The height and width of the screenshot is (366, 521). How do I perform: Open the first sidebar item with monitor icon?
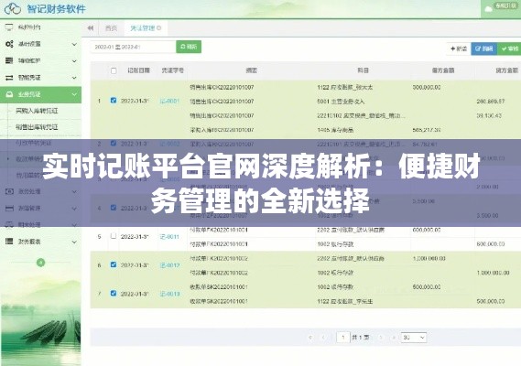click(40, 27)
